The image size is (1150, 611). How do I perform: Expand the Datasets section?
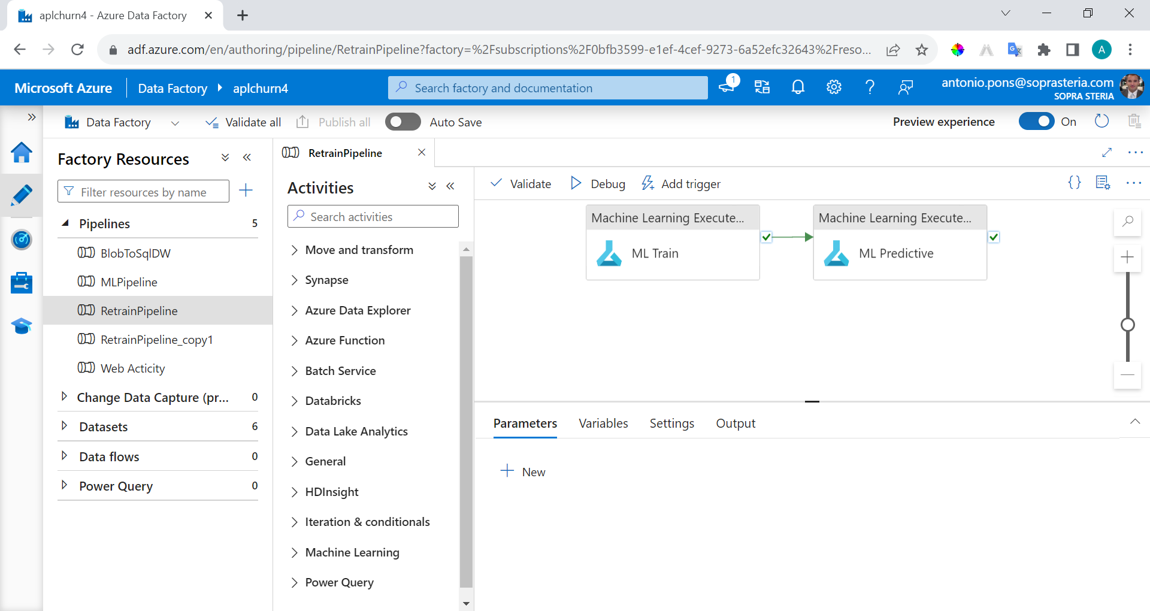(65, 427)
